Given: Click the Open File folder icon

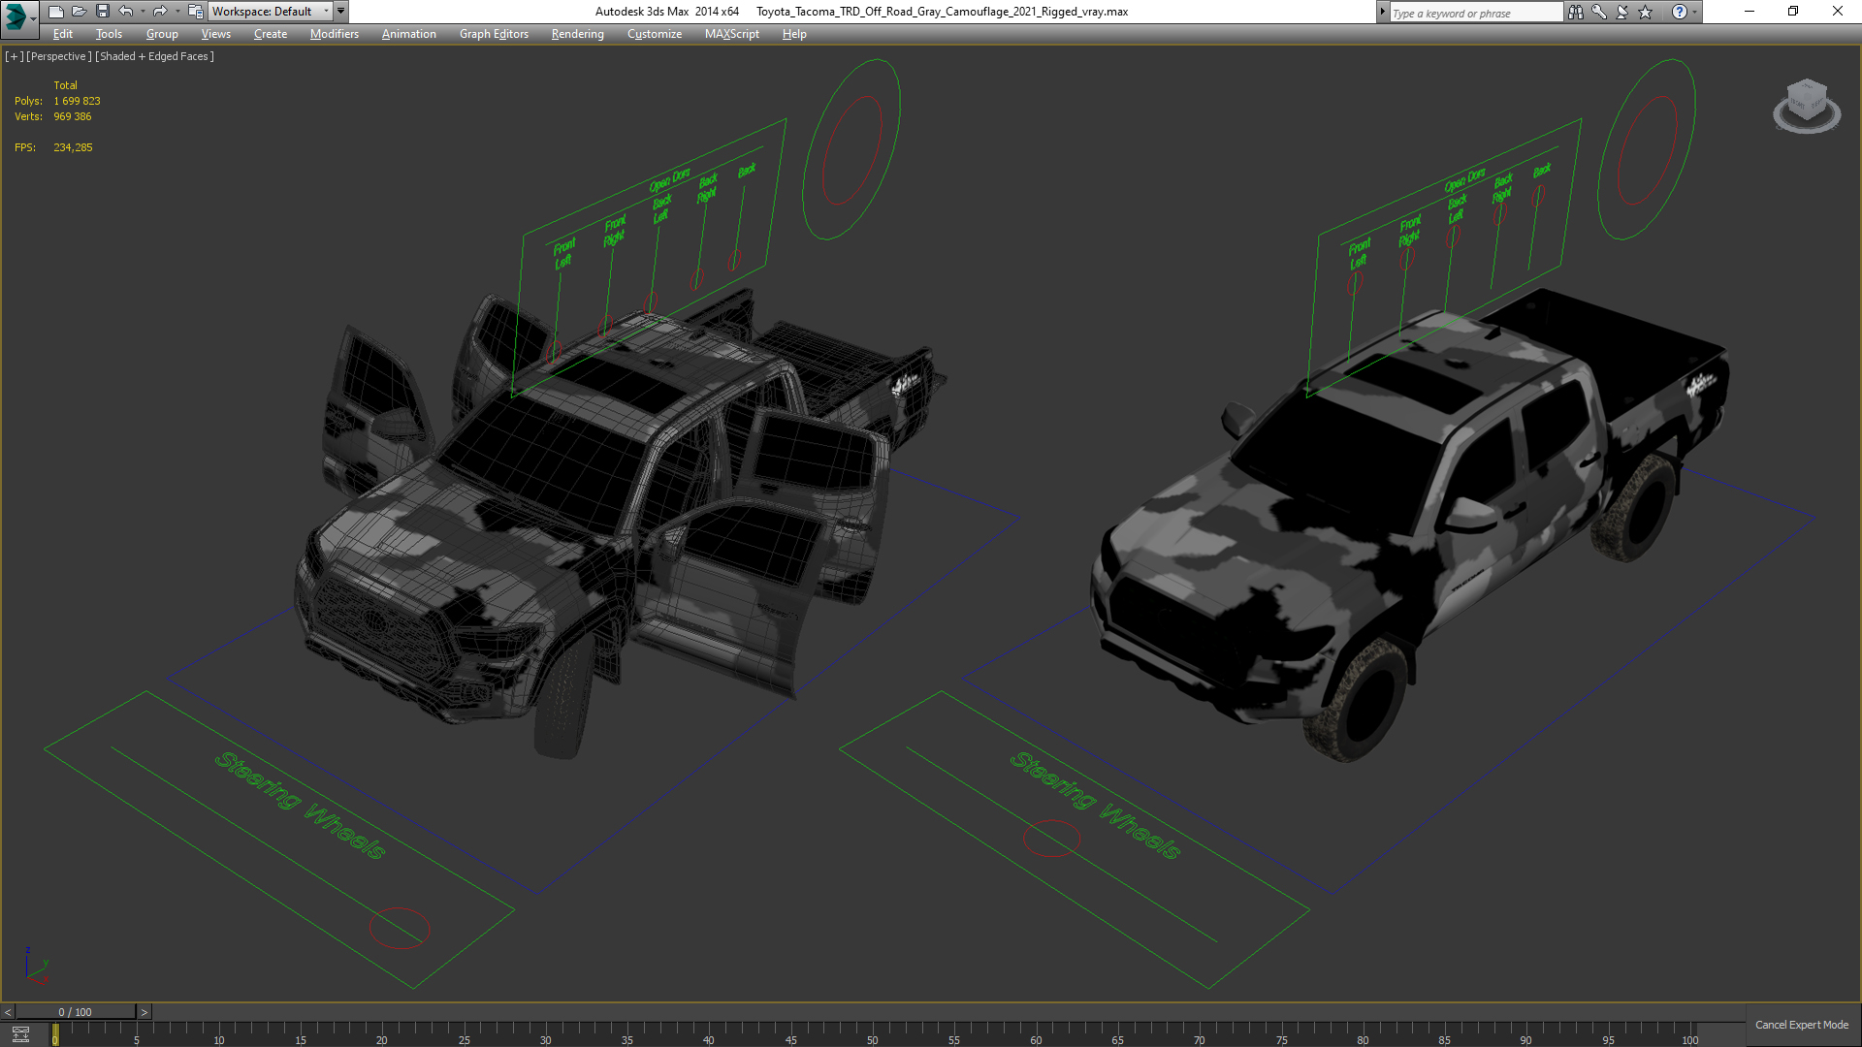Looking at the screenshot, I should (80, 12).
